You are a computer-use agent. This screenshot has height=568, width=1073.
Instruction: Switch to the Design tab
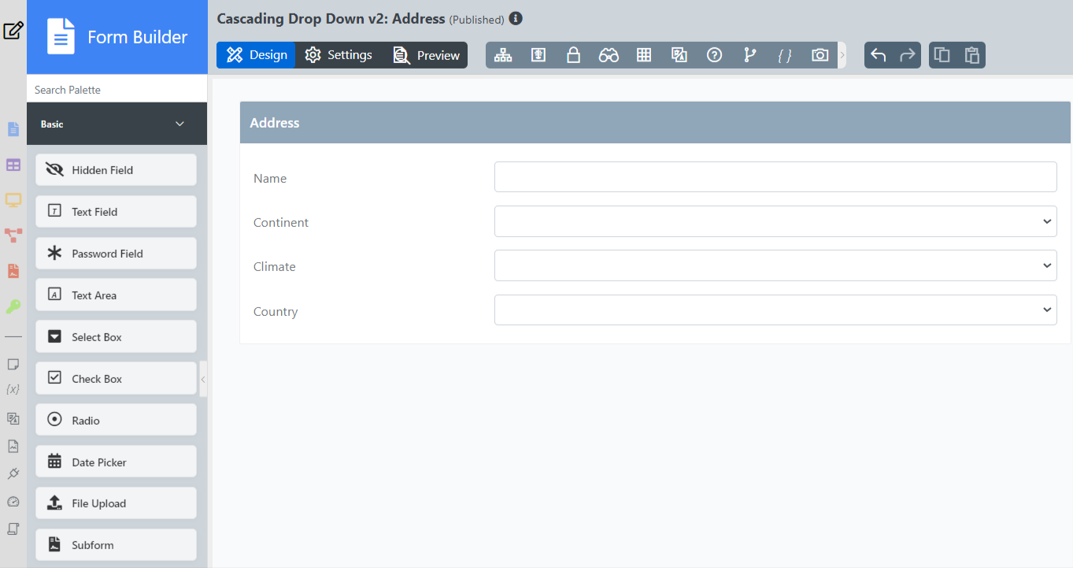(x=256, y=55)
